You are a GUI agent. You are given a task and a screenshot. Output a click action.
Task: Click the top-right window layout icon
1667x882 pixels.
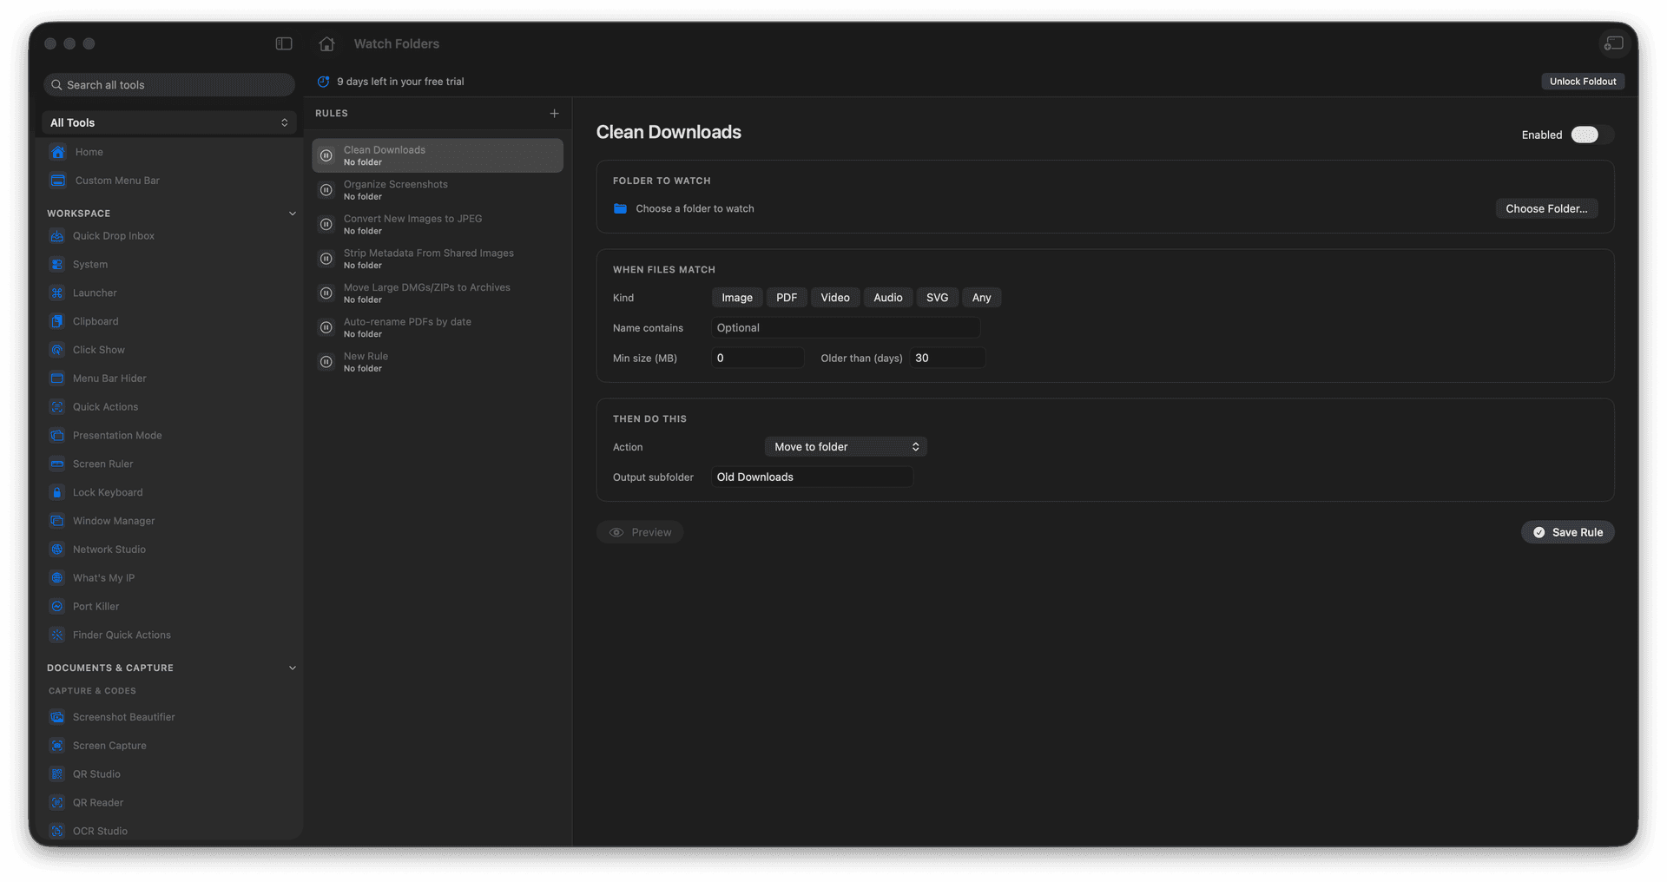click(1613, 43)
